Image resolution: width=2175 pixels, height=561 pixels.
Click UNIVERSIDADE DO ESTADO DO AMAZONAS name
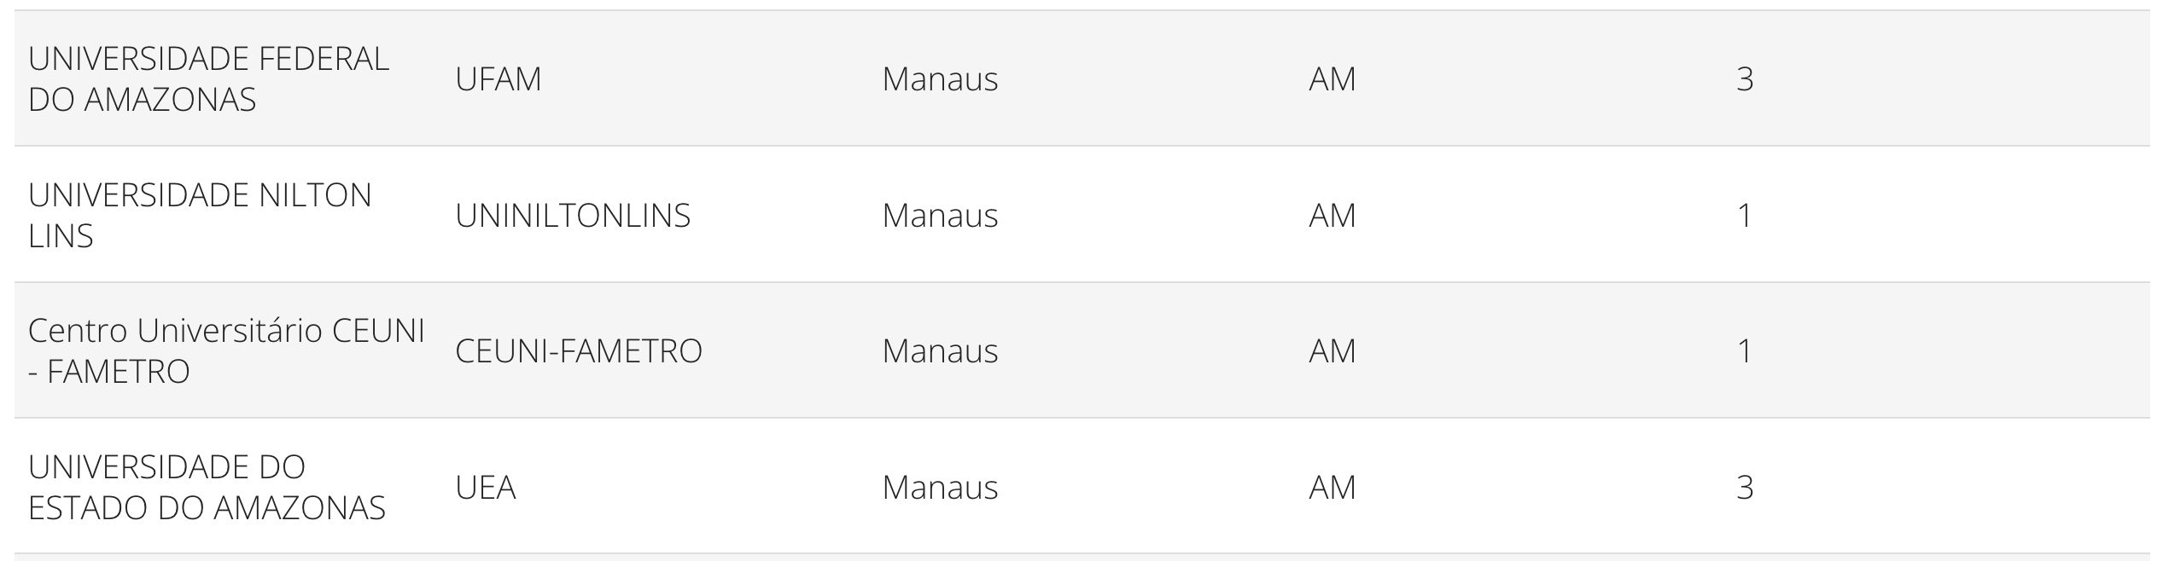click(207, 487)
